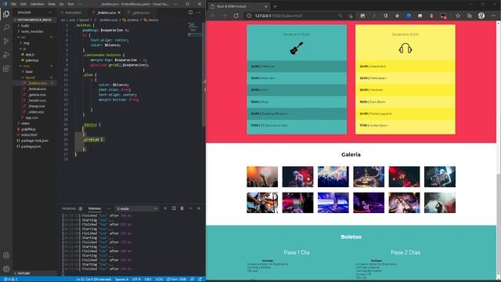The image size is (501, 282).
Task: Maximize the terminal panel size
Action: tap(190, 208)
